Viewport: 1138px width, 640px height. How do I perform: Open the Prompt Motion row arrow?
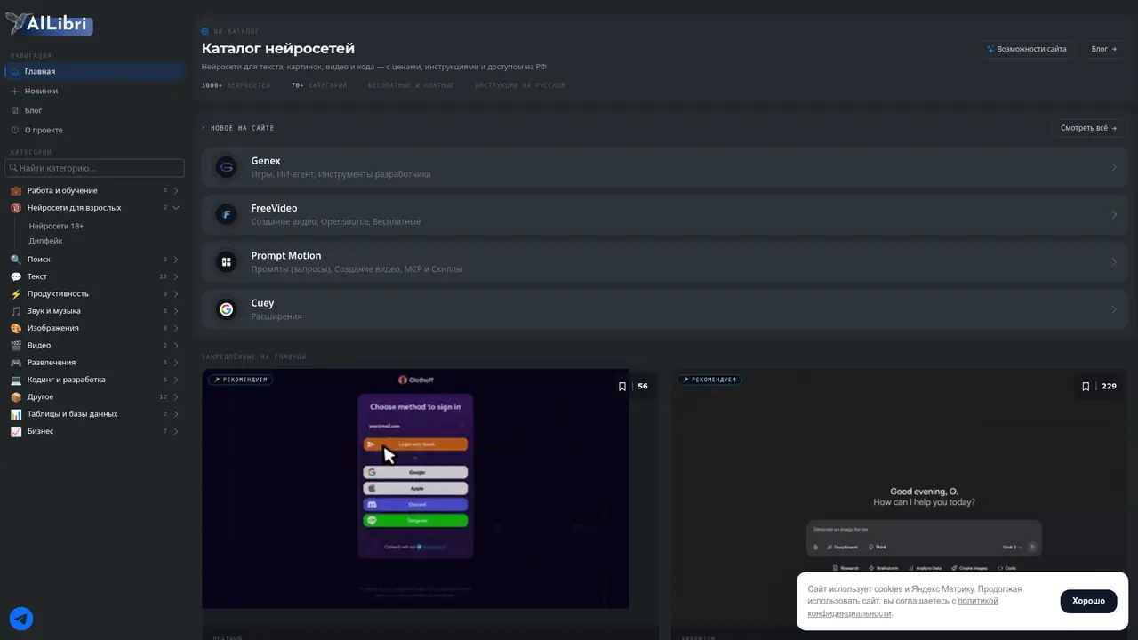point(1114,262)
